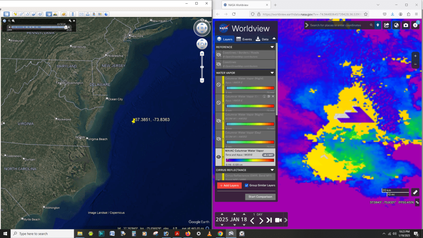This screenshot has width=423, height=238.
Task: Click the historical imagery time slider handle
Action: tap(66, 27)
